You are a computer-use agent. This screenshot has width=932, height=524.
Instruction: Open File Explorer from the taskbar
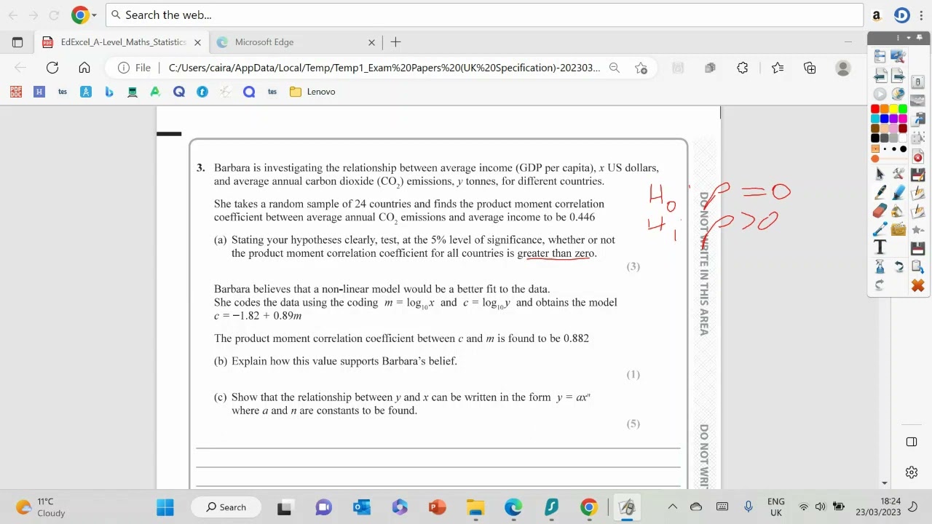pyautogui.click(x=475, y=507)
